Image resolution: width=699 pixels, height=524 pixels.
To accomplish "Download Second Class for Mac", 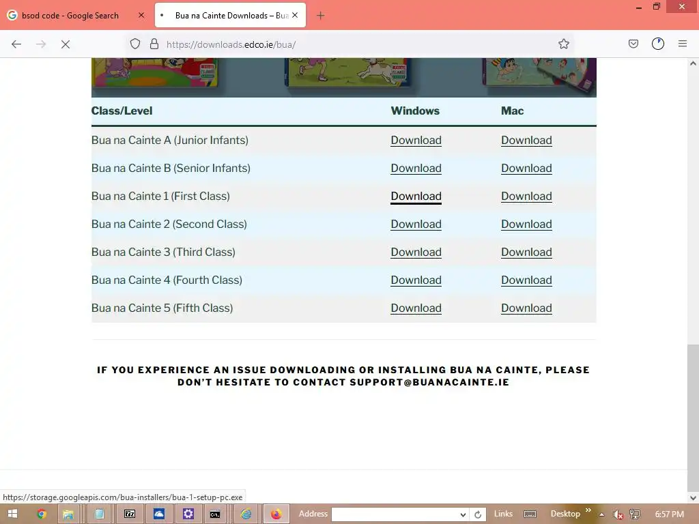I will pos(526,224).
